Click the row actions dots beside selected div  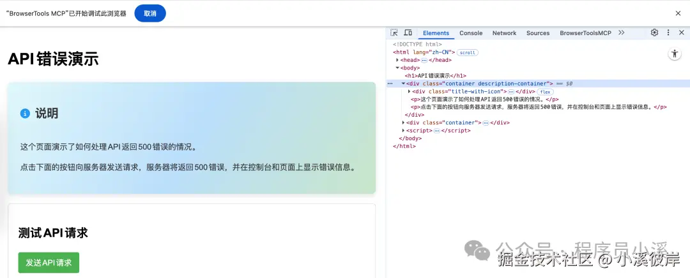coord(390,84)
